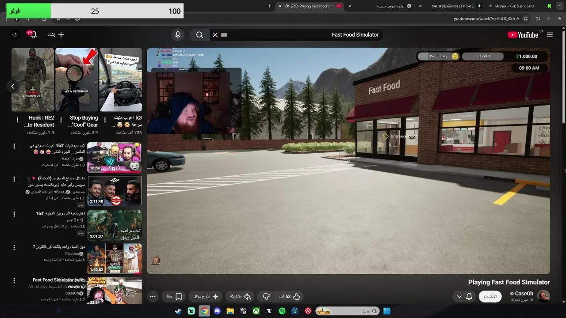
Task: Open options for كود سيرشيلت #16 video
Action: pos(14,145)
